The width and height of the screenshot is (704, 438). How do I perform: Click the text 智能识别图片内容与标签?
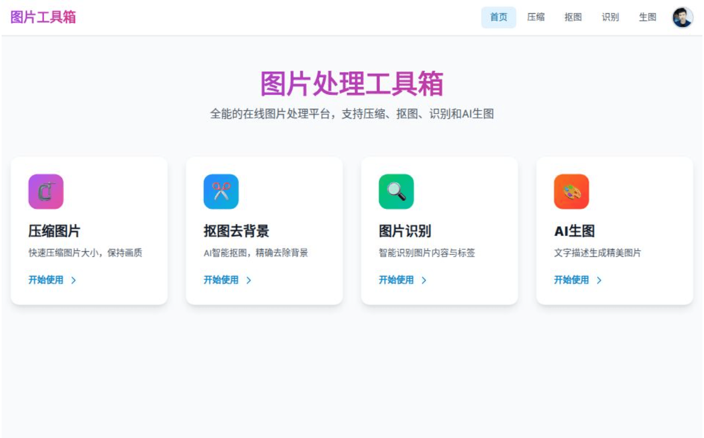(x=427, y=253)
